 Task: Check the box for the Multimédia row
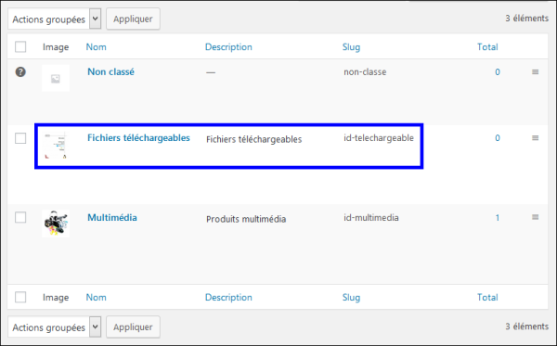coord(20,217)
